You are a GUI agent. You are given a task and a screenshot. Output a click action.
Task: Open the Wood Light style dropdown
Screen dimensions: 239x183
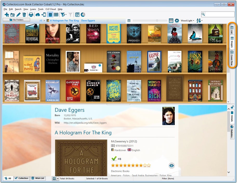pos(188,21)
